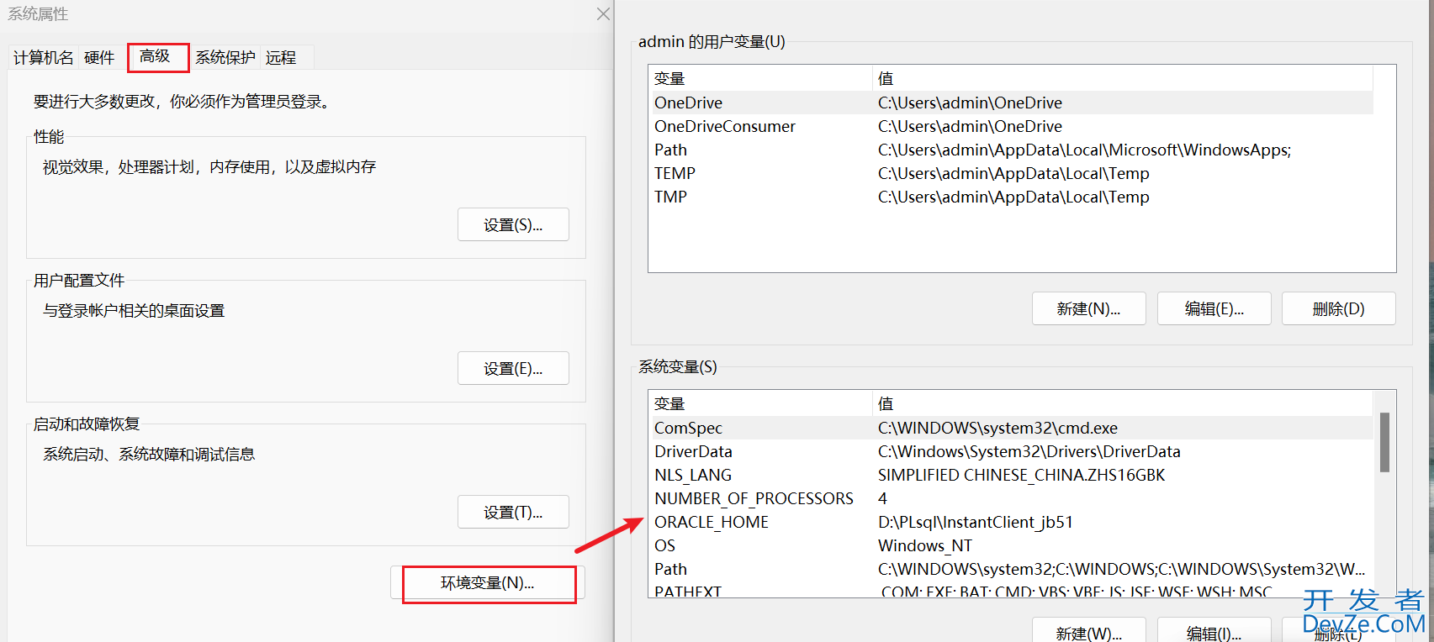Open the 远程 tab

(x=281, y=57)
